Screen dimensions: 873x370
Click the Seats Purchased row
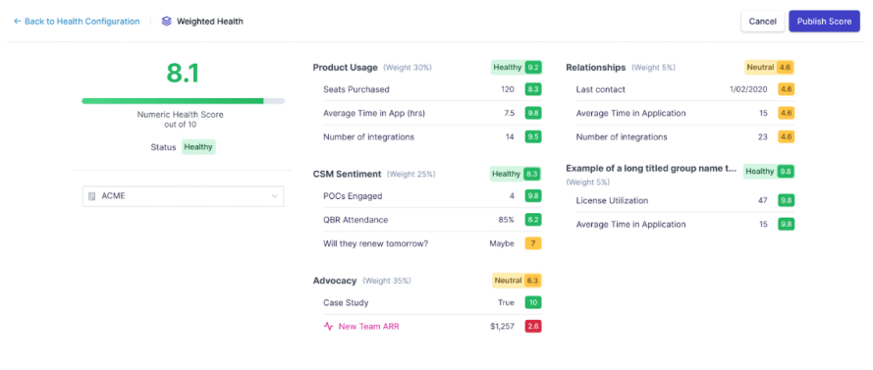point(432,89)
